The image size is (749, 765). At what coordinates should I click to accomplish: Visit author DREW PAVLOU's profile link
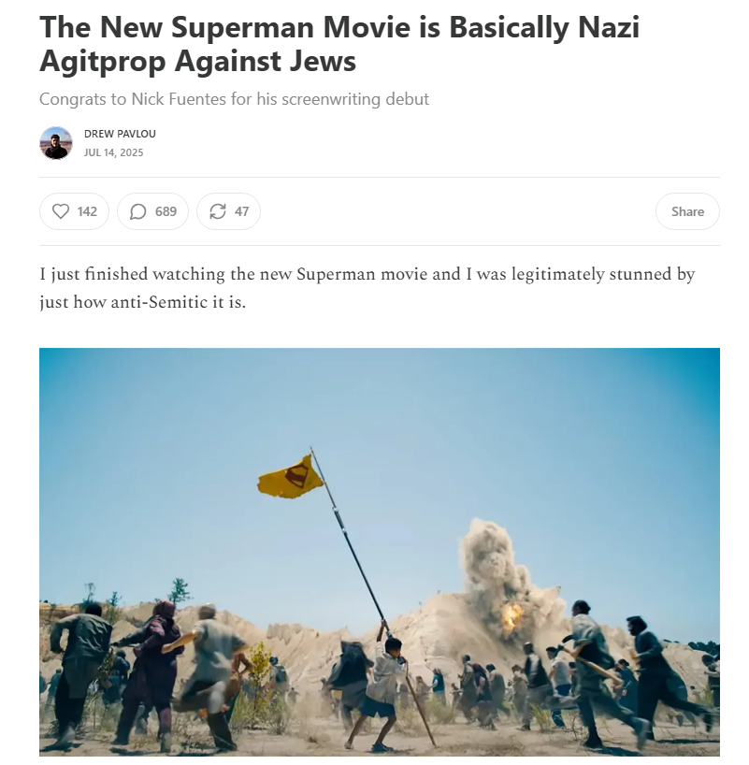tap(120, 134)
